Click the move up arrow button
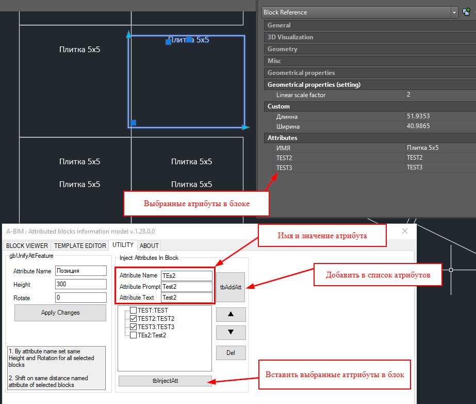This screenshot has width=476, height=404. click(x=231, y=315)
